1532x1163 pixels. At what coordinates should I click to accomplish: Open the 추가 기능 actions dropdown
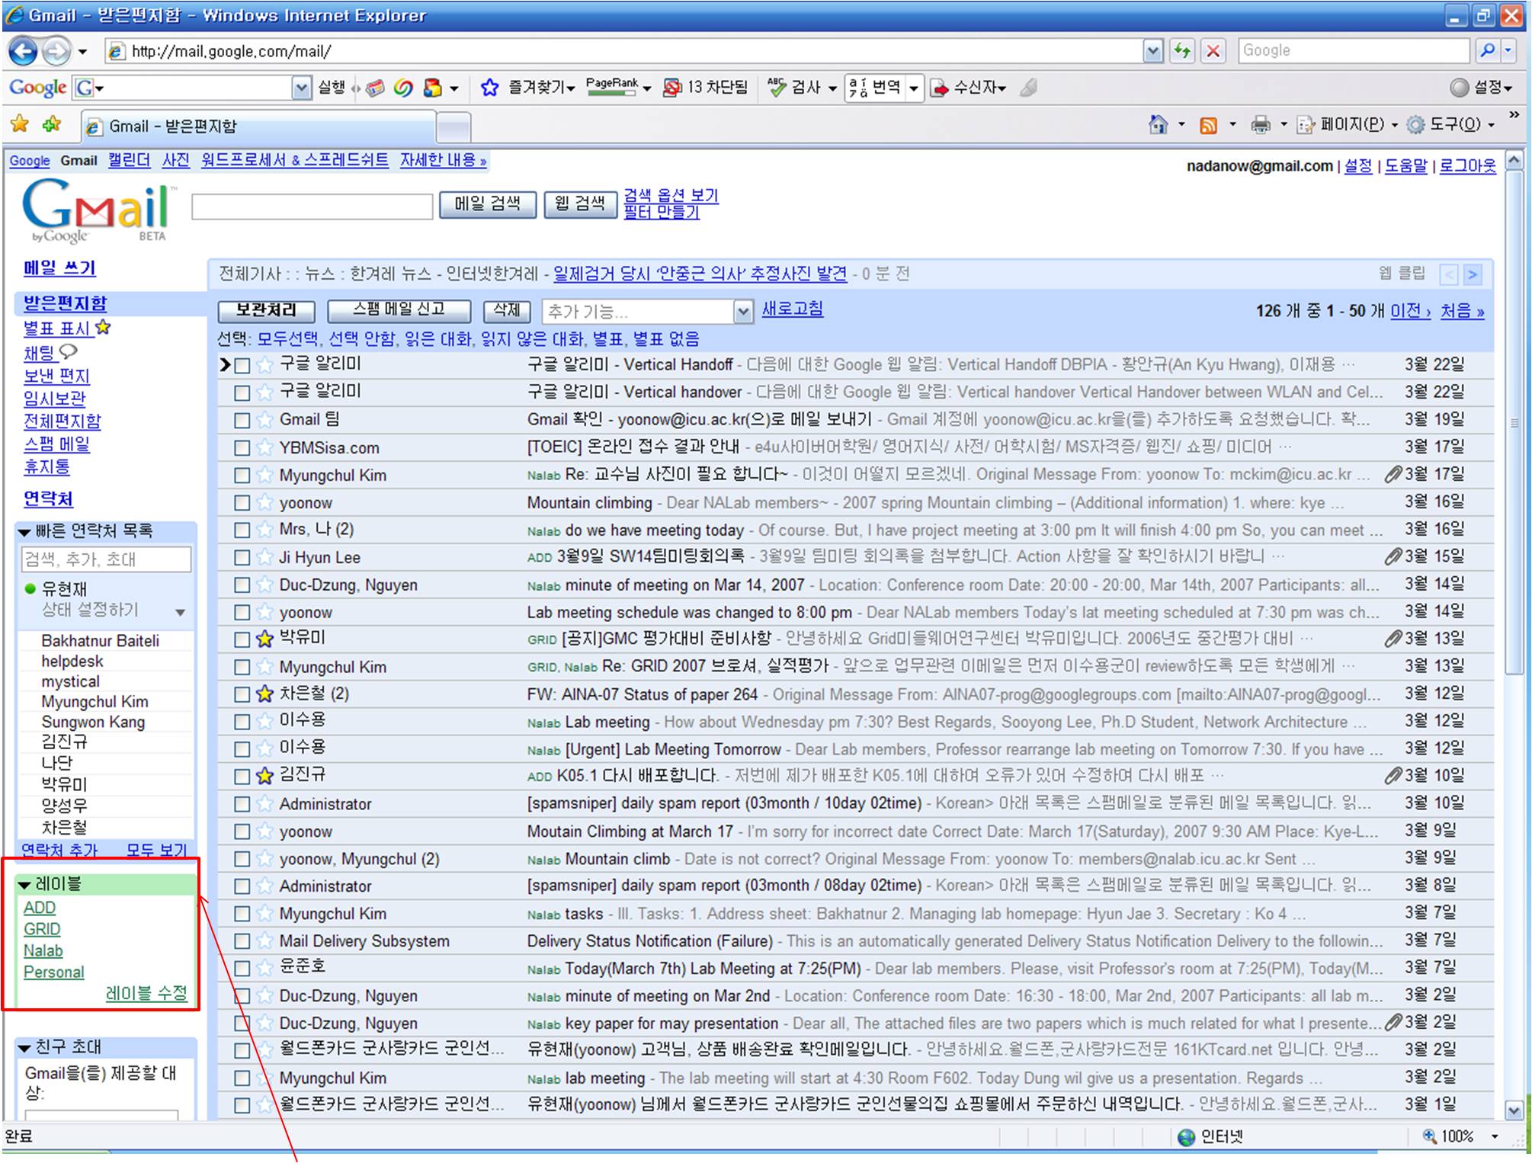(647, 311)
